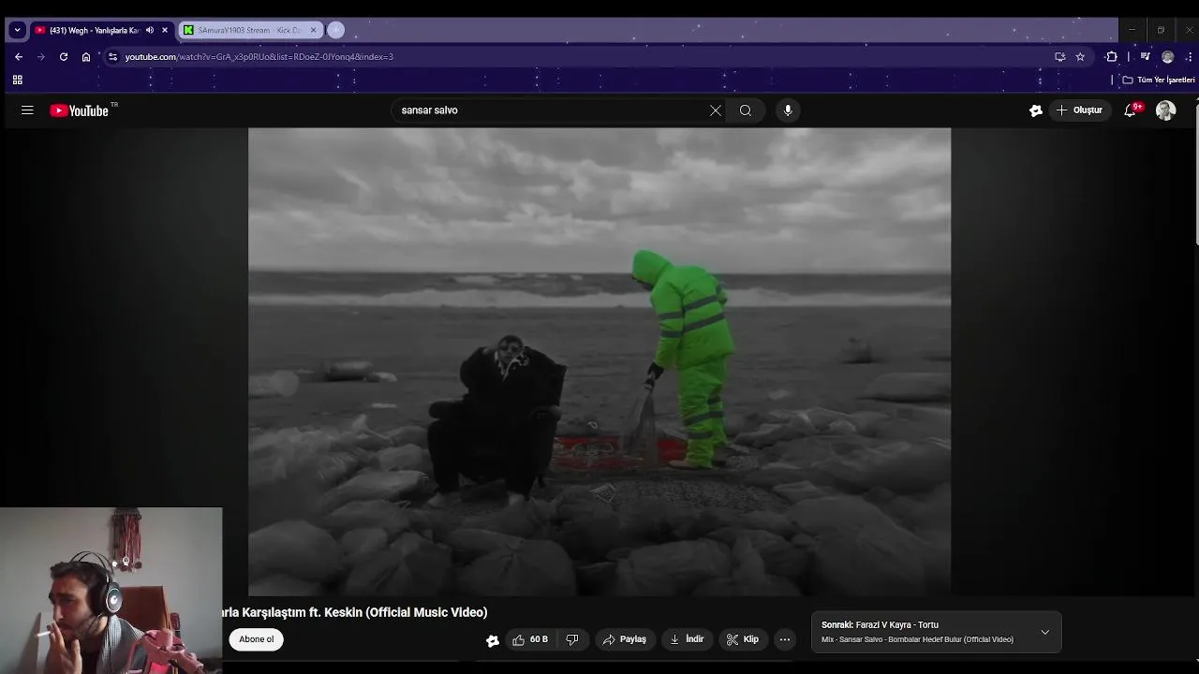
Task: Close the SAmuraY1903 Kick tab
Action: (314, 30)
